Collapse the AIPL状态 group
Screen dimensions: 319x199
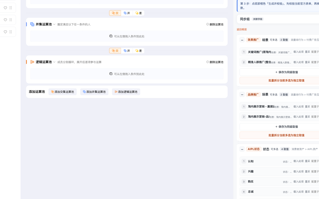point(242,149)
